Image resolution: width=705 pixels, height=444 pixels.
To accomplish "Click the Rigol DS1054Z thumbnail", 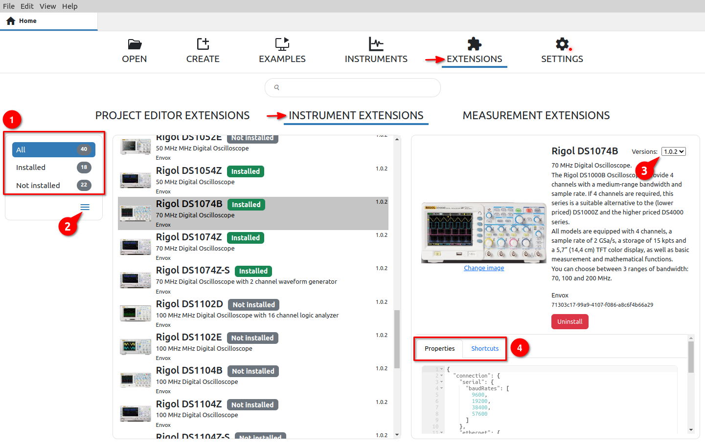I will pyautogui.click(x=136, y=180).
